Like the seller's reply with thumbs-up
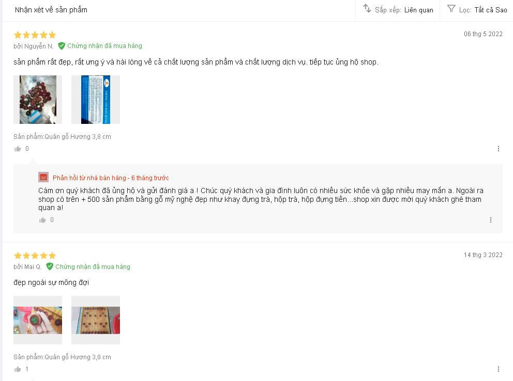This screenshot has width=513, height=381. (43, 220)
